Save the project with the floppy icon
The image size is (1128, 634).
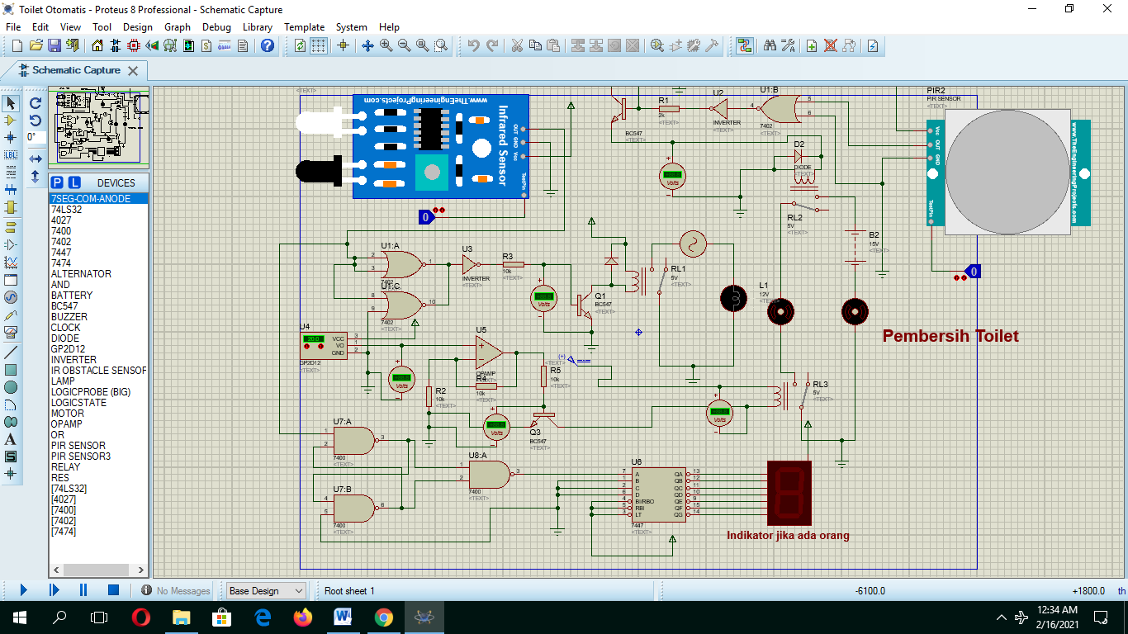(54, 45)
